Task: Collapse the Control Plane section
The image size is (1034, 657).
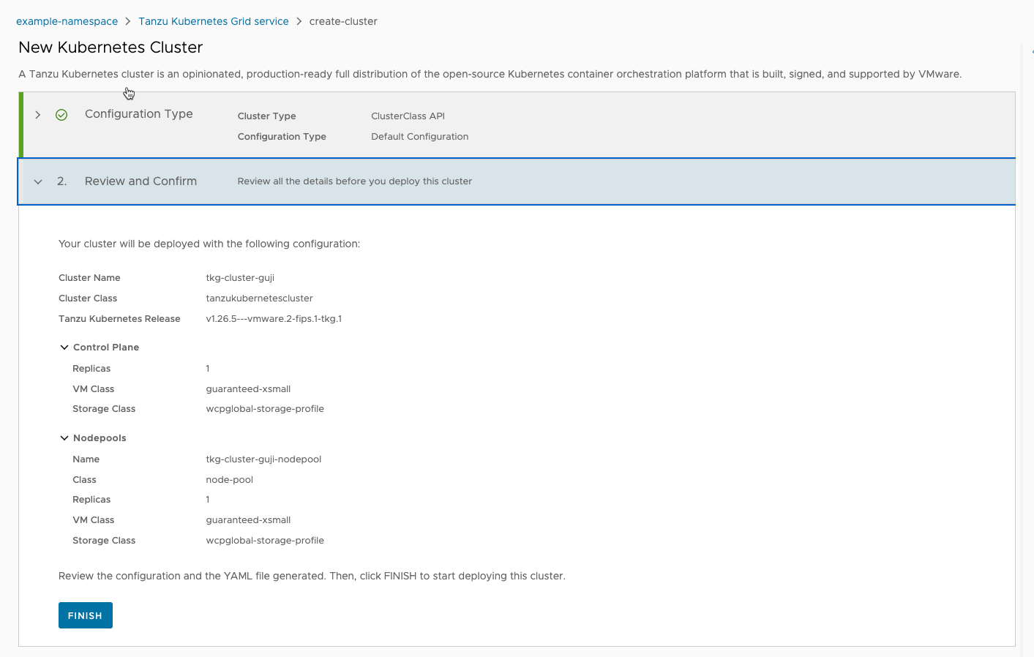Action: pos(64,348)
